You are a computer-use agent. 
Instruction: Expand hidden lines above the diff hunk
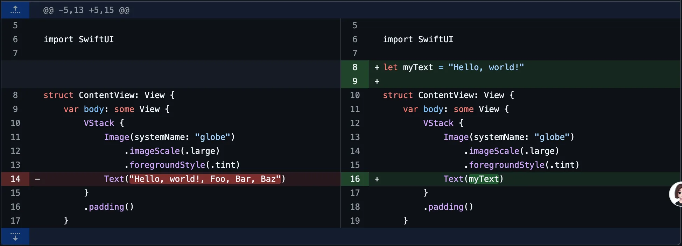pos(15,10)
